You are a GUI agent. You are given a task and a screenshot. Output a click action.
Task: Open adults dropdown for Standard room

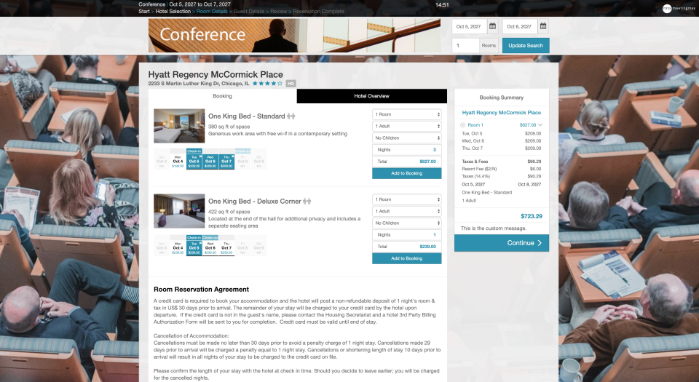(x=406, y=126)
